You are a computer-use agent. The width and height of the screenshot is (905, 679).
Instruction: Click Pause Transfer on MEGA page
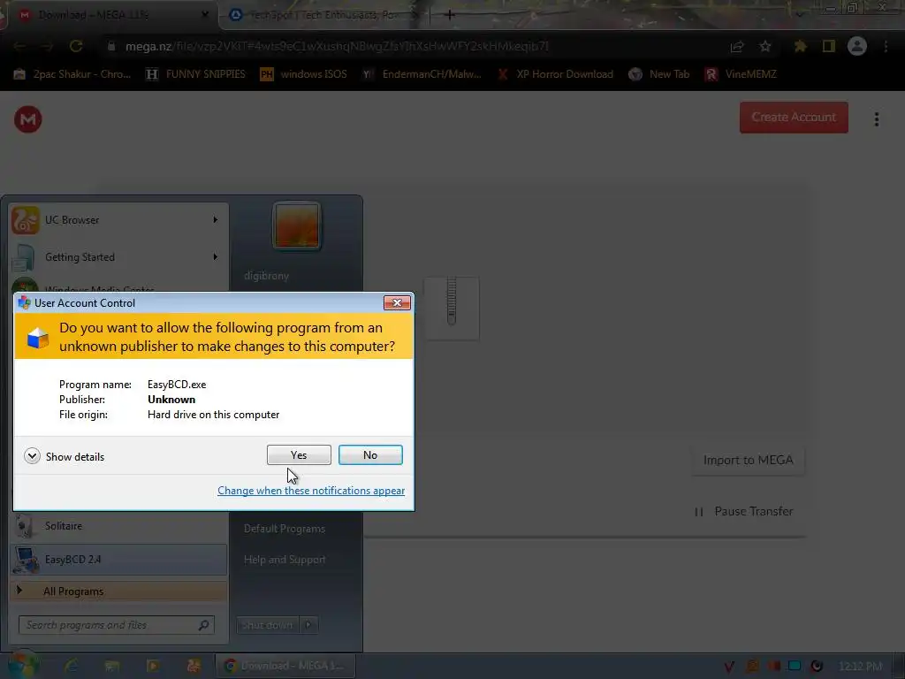click(x=744, y=512)
